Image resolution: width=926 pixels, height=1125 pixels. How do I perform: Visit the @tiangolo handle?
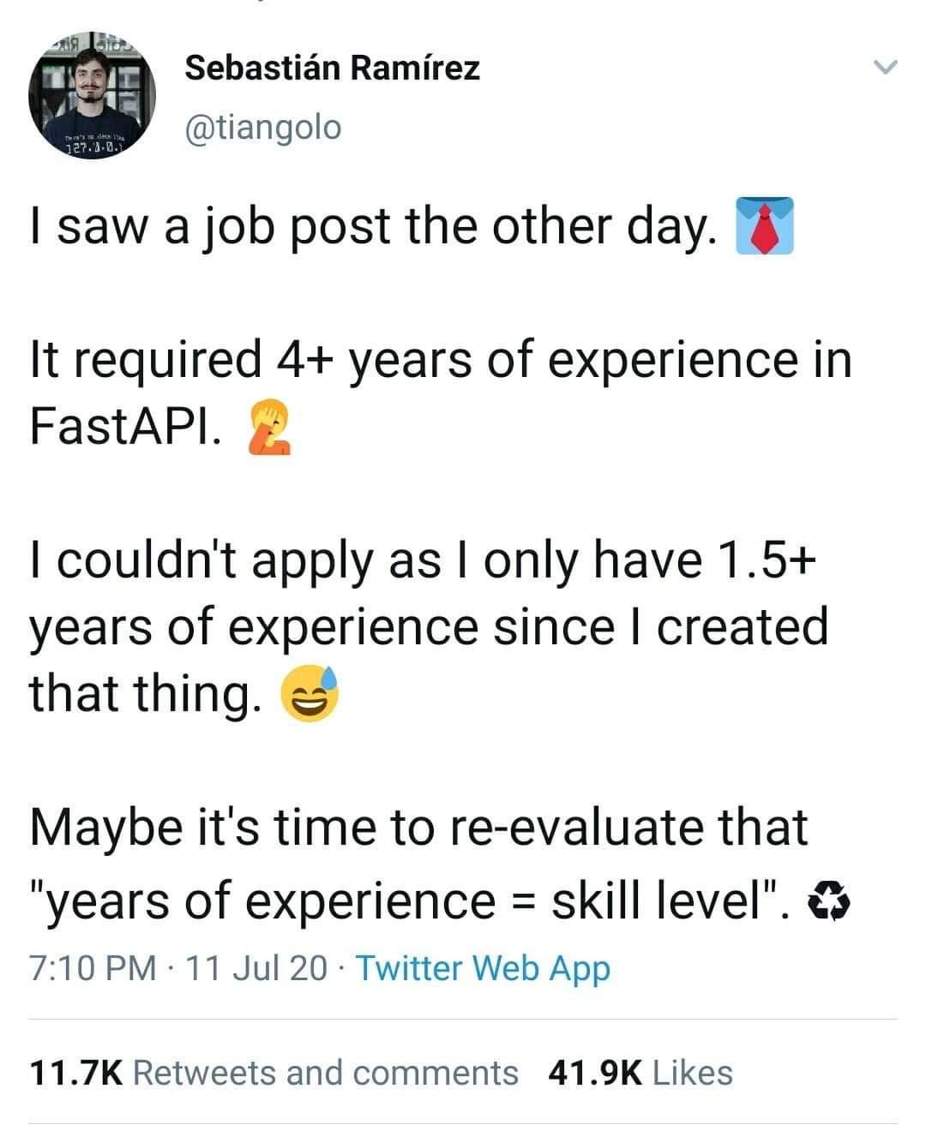pos(263,127)
